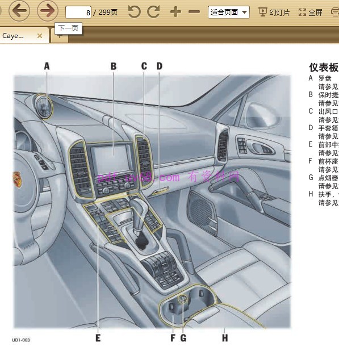The height and width of the screenshot is (351, 339).
Task: Select the 前杯座 legend entry
Action: click(328, 161)
